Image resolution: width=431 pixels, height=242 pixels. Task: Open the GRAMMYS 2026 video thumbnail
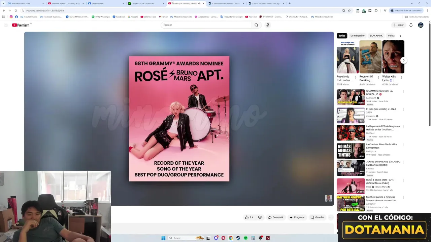(351, 97)
